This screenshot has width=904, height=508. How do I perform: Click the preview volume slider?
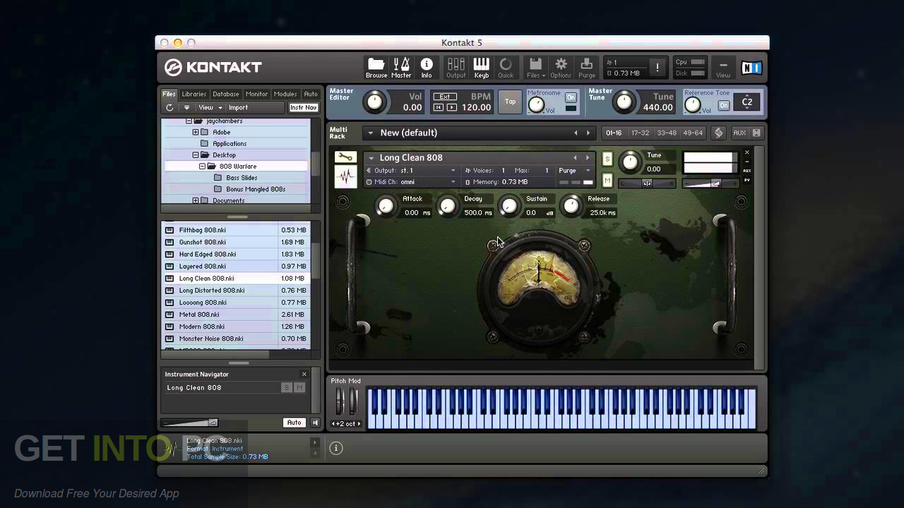coord(189,423)
